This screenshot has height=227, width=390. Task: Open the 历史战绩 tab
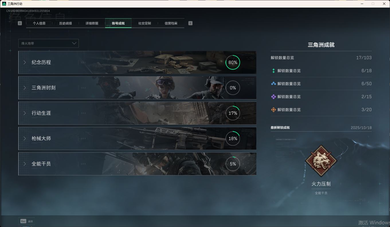[x=65, y=23]
